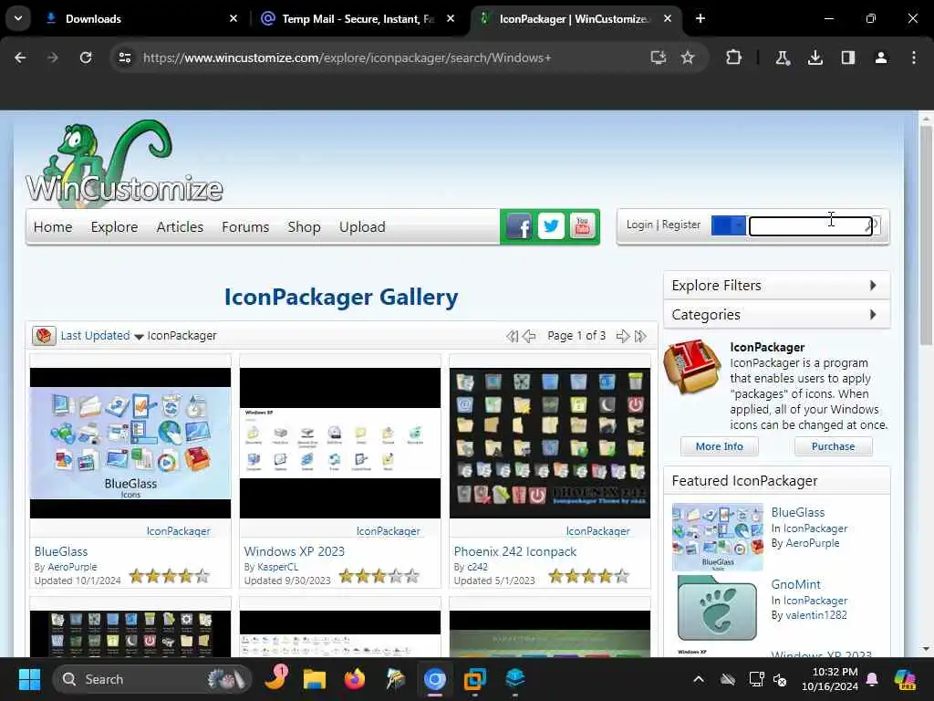Close the IconPackager browser tab

668,18
